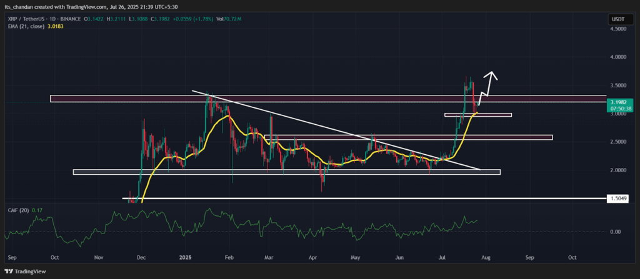The width and height of the screenshot is (640, 279).
Task: Click the 4.5000 price axis label
Action: click(x=617, y=29)
